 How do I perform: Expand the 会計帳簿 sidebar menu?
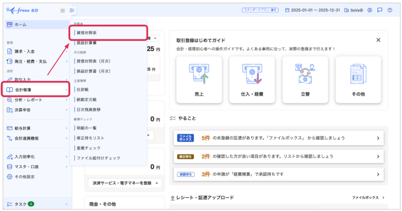pos(36,90)
